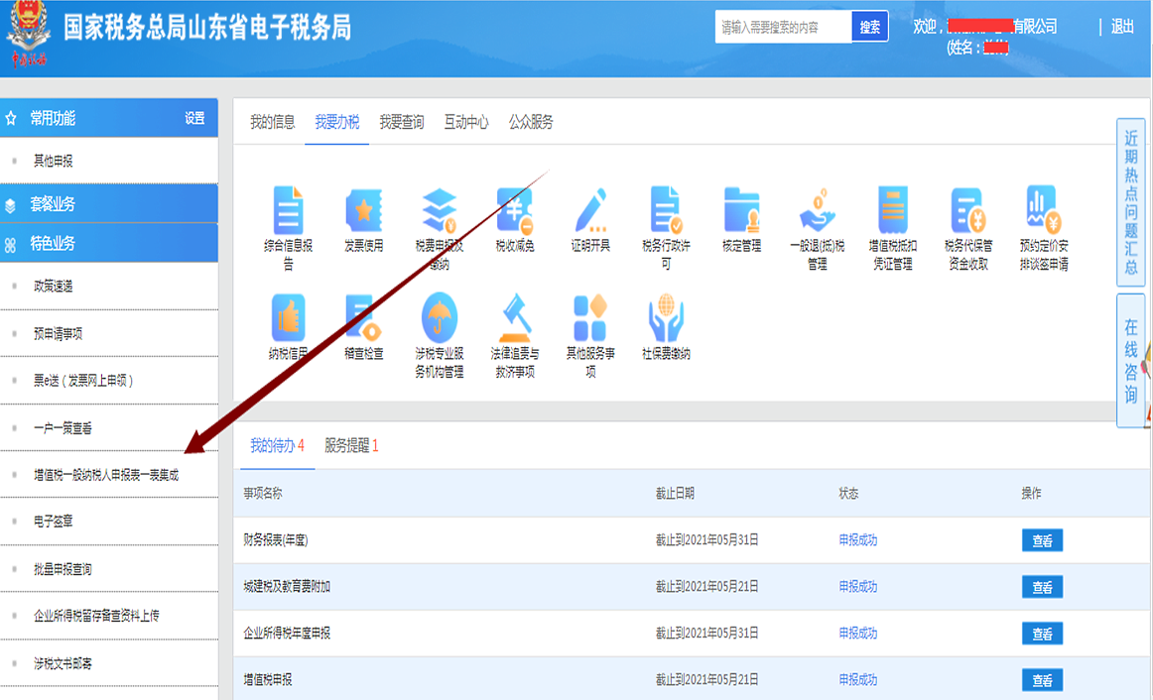Open 票e送（发票网上申领）
1153x700 pixels.
[x=83, y=381]
